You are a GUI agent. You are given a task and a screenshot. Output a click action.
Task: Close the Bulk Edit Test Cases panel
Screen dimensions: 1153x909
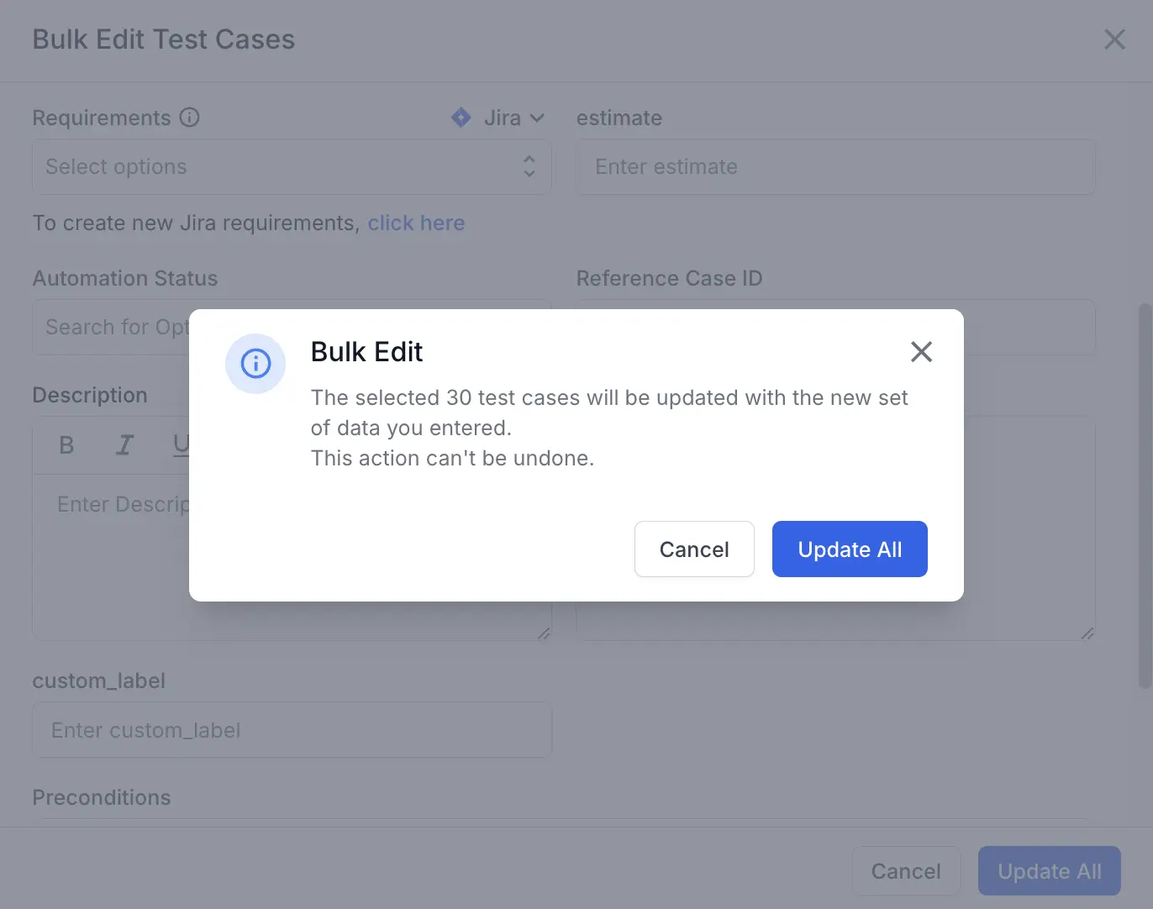click(x=1114, y=39)
